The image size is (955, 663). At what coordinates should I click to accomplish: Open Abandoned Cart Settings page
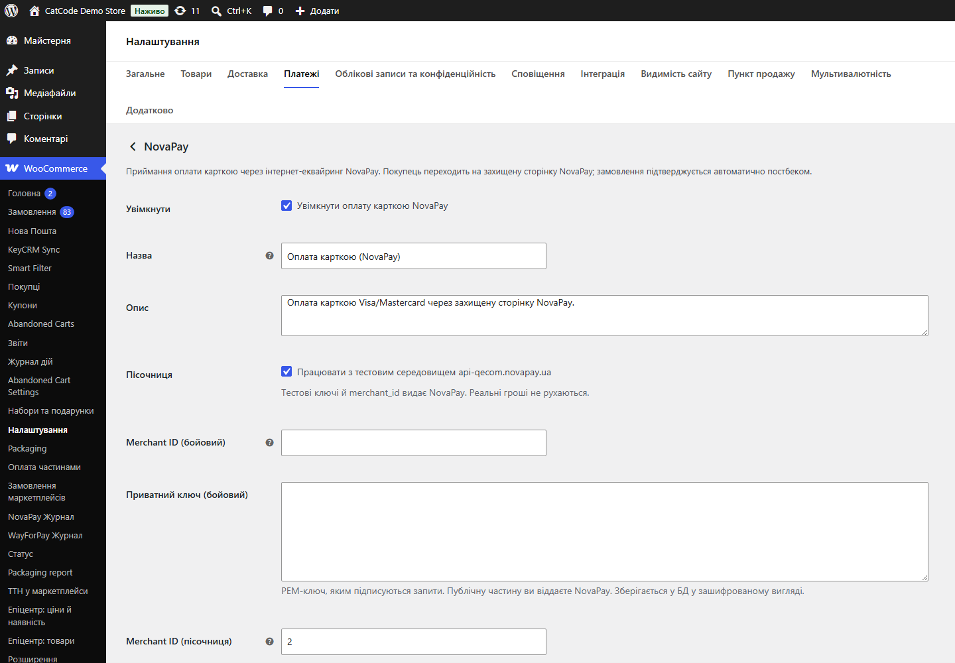click(39, 386)
